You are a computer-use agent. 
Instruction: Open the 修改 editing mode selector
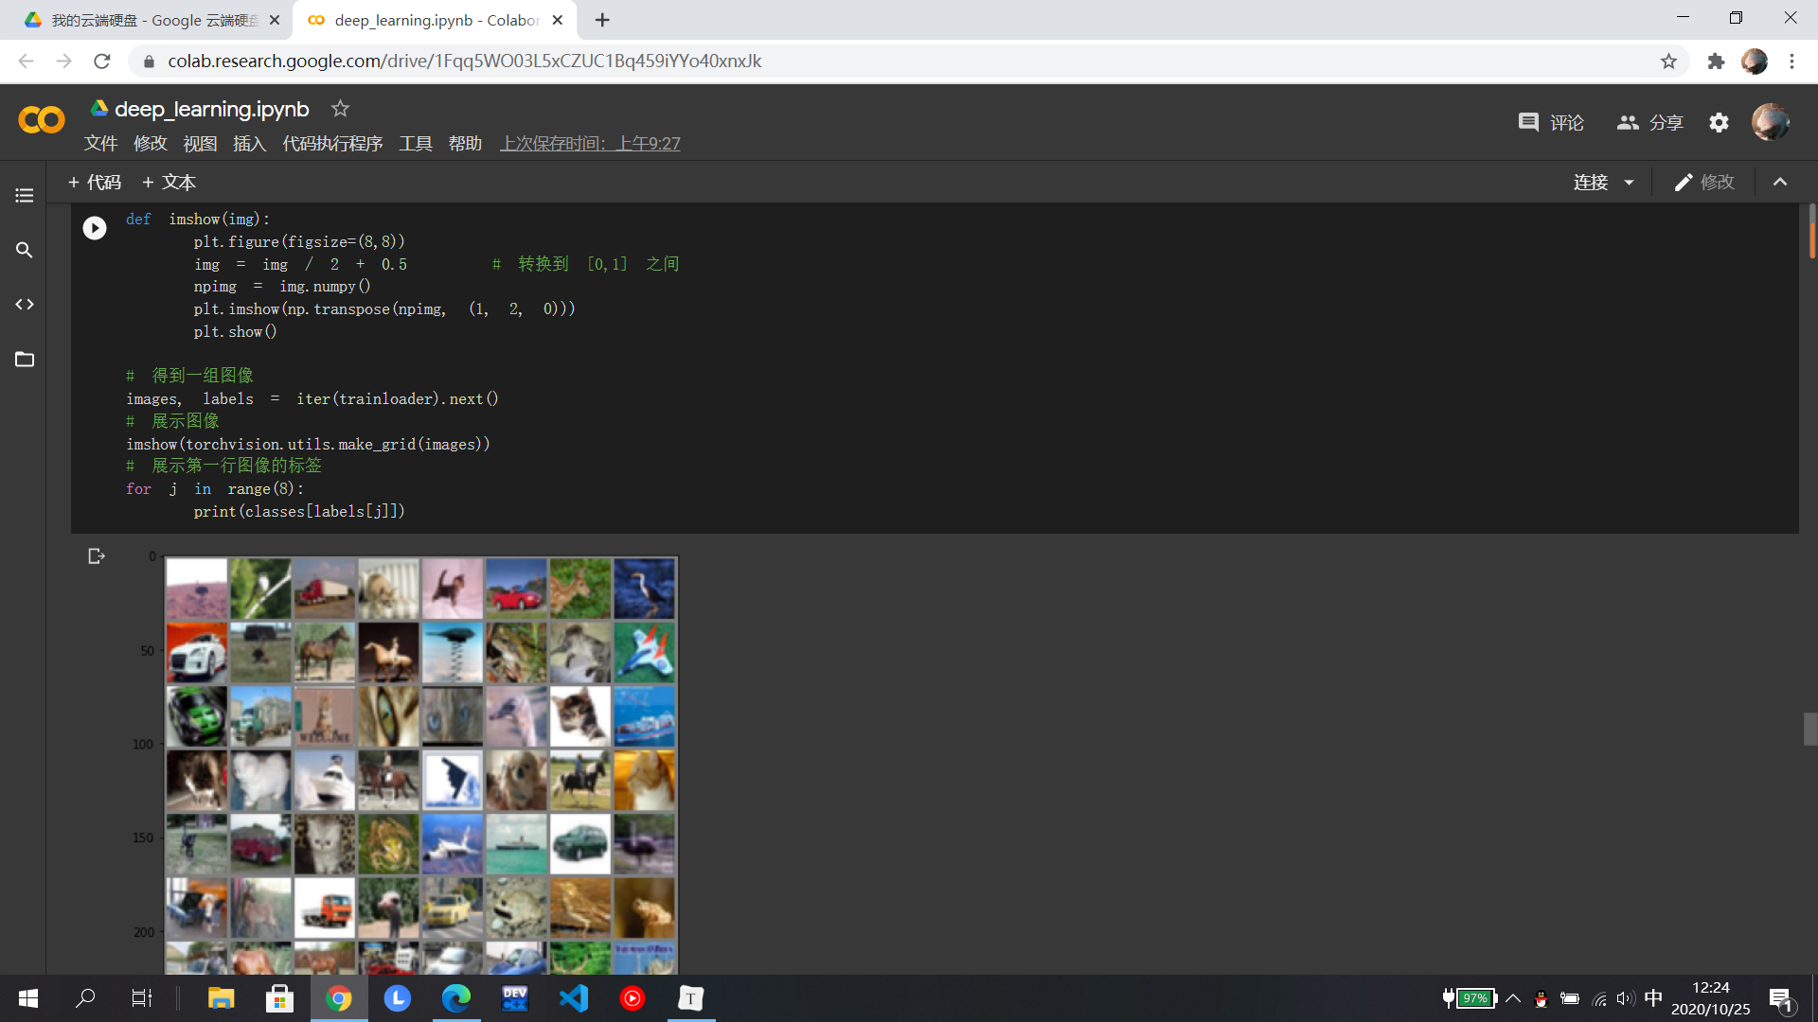tap(1703, 183)
